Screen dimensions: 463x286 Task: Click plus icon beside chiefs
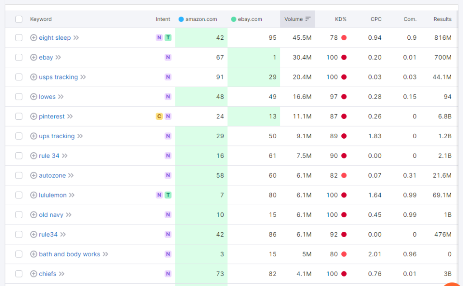(x=33, y=274)
